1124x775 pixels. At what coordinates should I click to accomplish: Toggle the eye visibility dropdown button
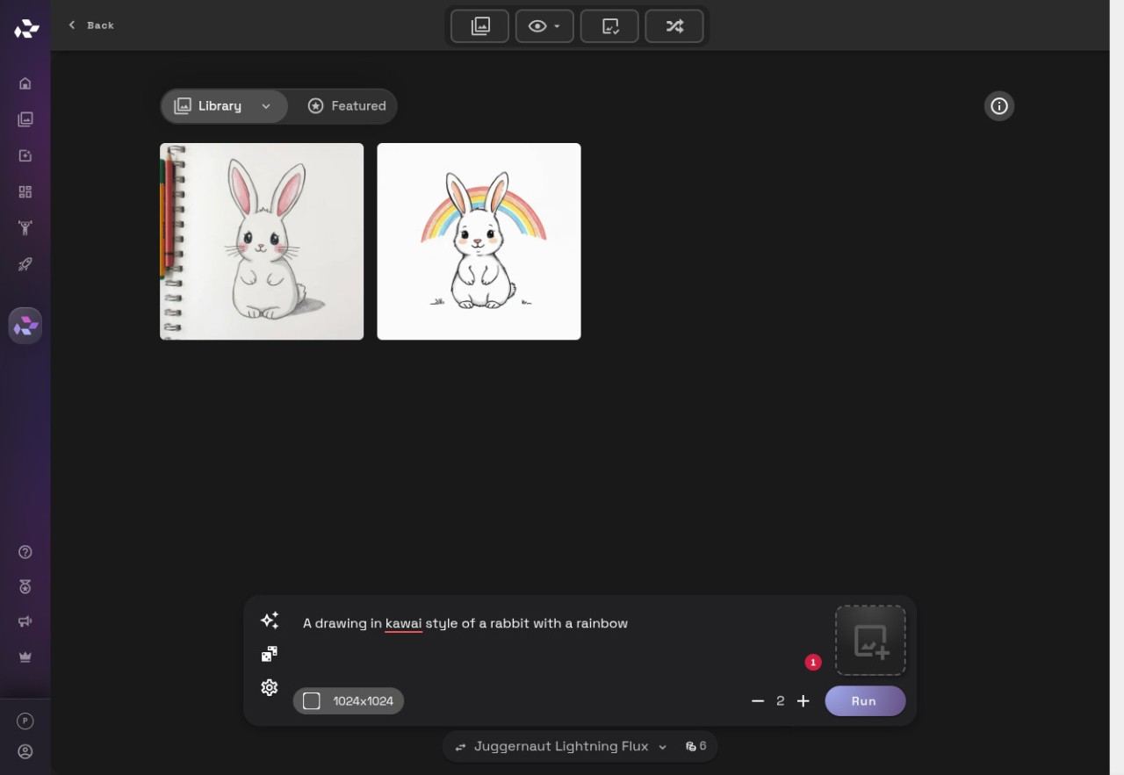pos(544,26)
